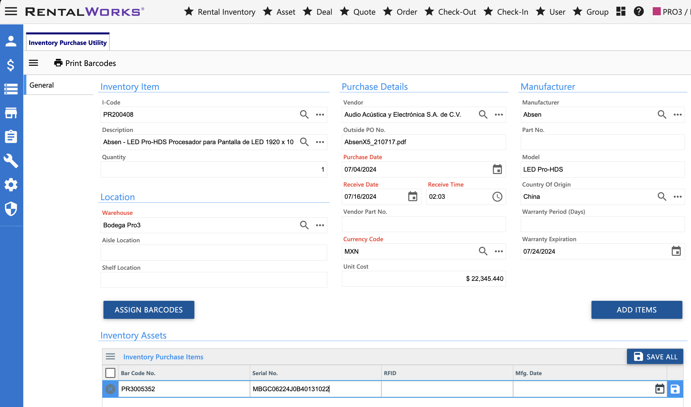The image size is (691, 407).
Task: Open the billing dollar sidebar icon
Action: (11, 65)
